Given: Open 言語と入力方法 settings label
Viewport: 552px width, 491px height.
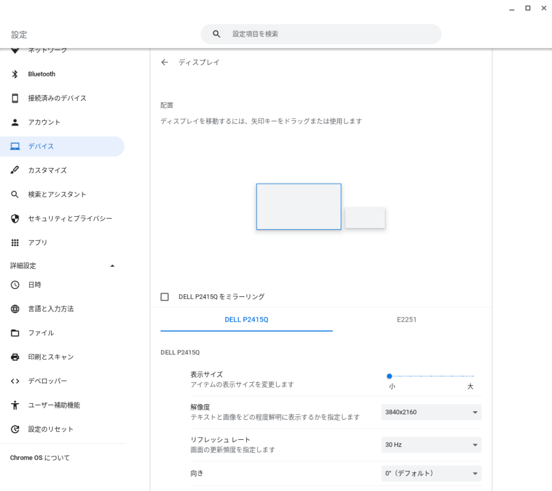Looking at the screenshot, I should tap(51, 309).
